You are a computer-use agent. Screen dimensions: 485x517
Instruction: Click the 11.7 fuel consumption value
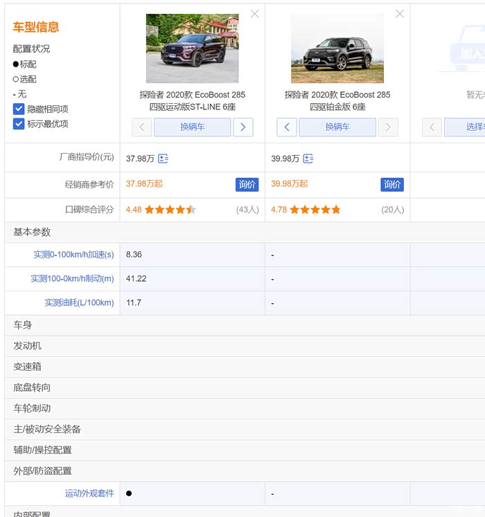[x=134, y=302]
